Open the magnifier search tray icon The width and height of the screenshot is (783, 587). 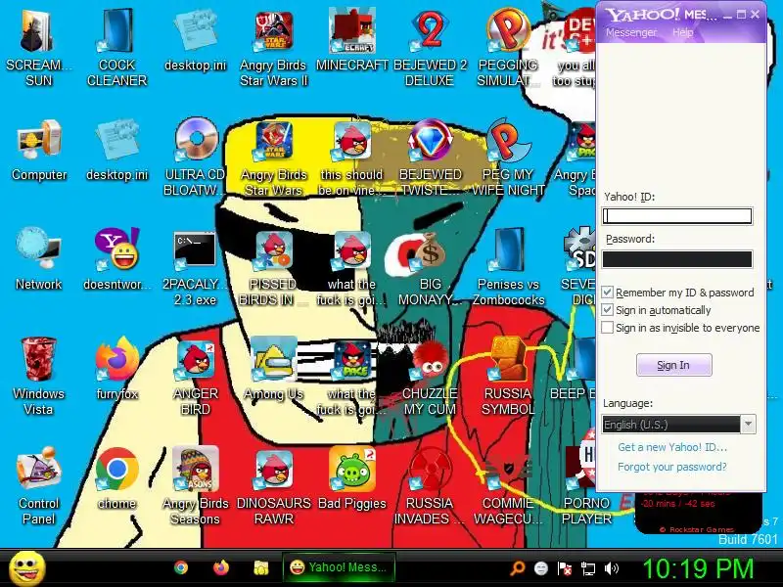(518, 568)
